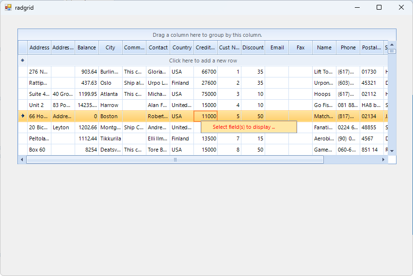Screen dimensions: 413x276
Task: Click the vertical scrollbar thumb
Action: 392,51
